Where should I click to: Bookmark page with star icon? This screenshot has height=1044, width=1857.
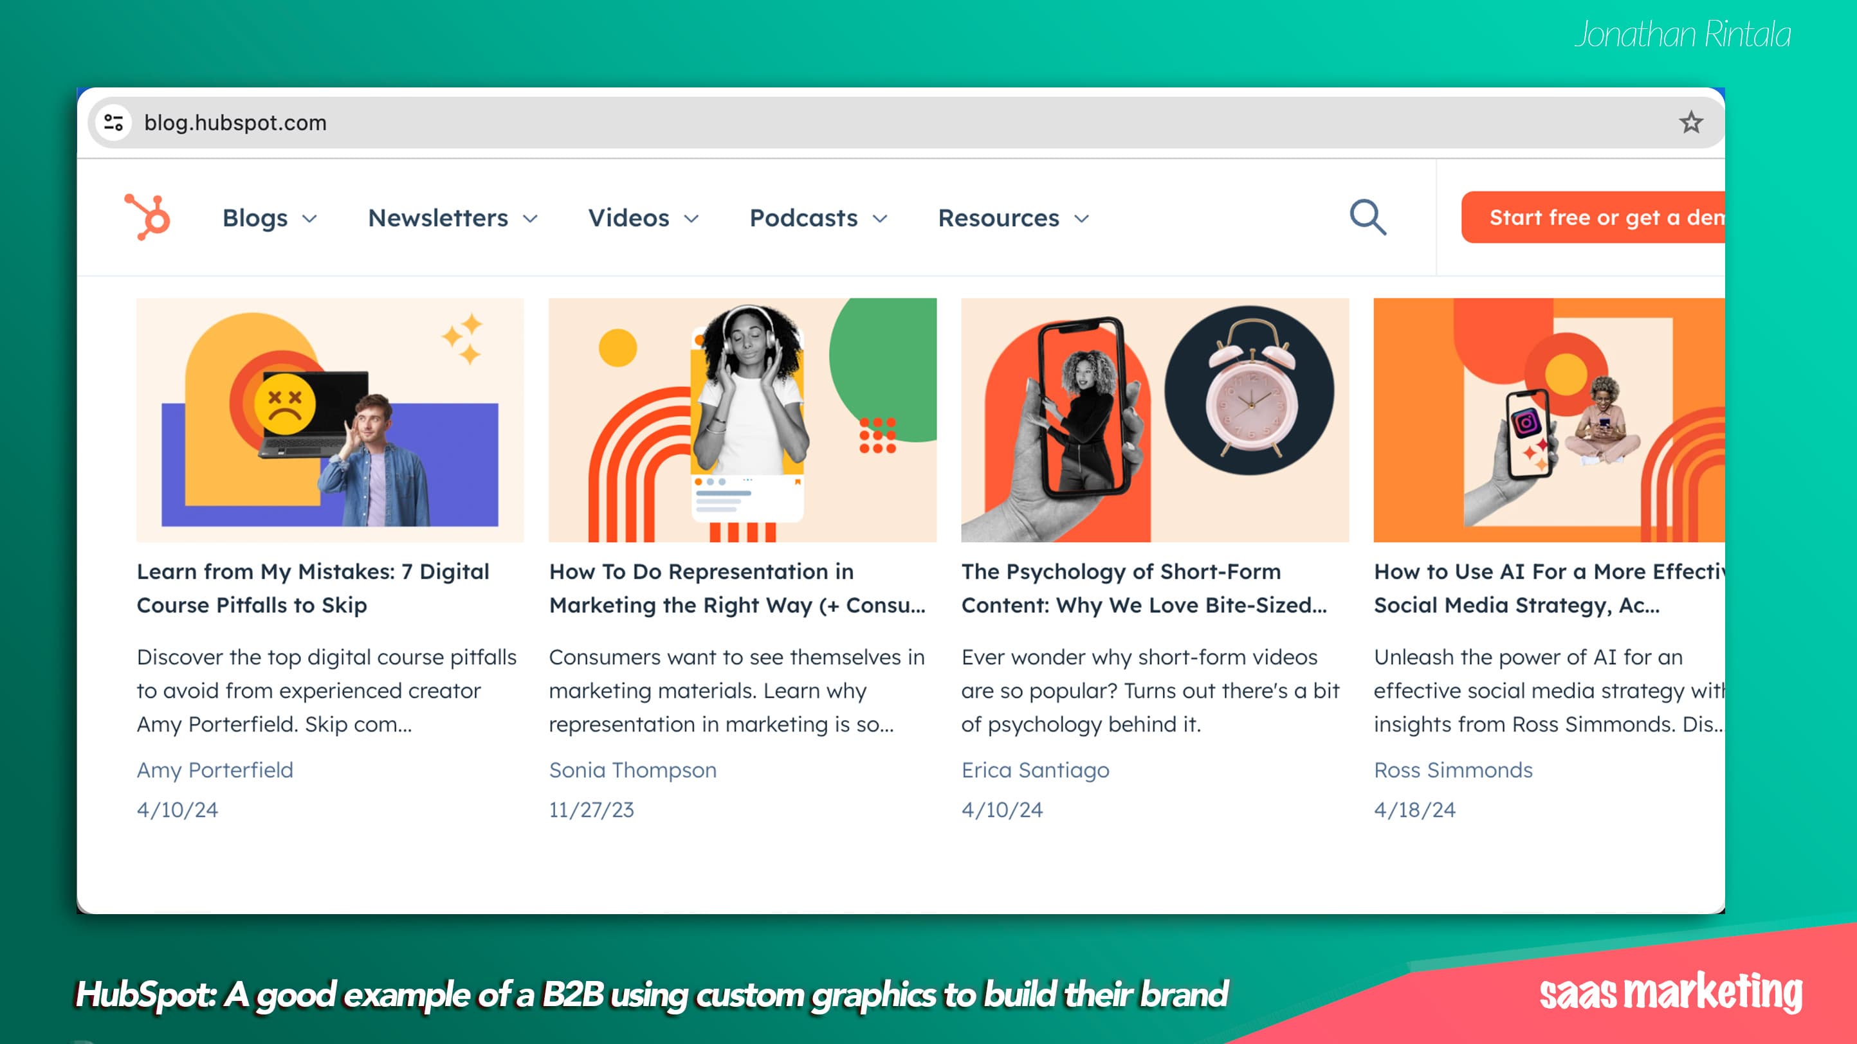point(1690,123)
